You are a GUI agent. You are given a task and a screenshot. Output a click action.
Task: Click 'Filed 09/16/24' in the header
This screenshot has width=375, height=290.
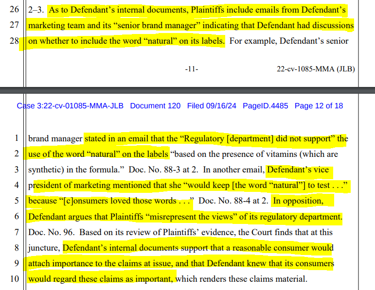click(x=212, y=106)
